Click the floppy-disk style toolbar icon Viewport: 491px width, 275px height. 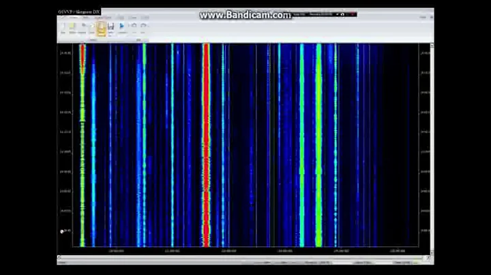pos(111,27)
